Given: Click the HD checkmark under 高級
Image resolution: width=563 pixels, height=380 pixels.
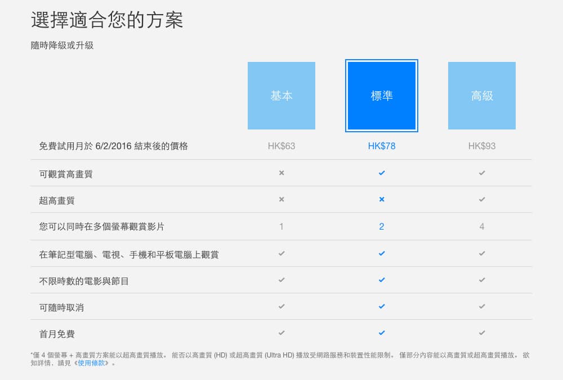Looking at the screenshot, I should (482, 173).
